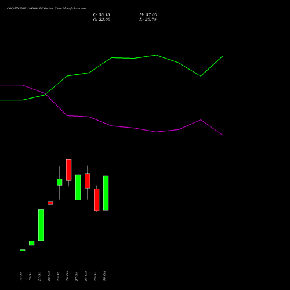Click the small red 22 Oct candle

[50, 203]
